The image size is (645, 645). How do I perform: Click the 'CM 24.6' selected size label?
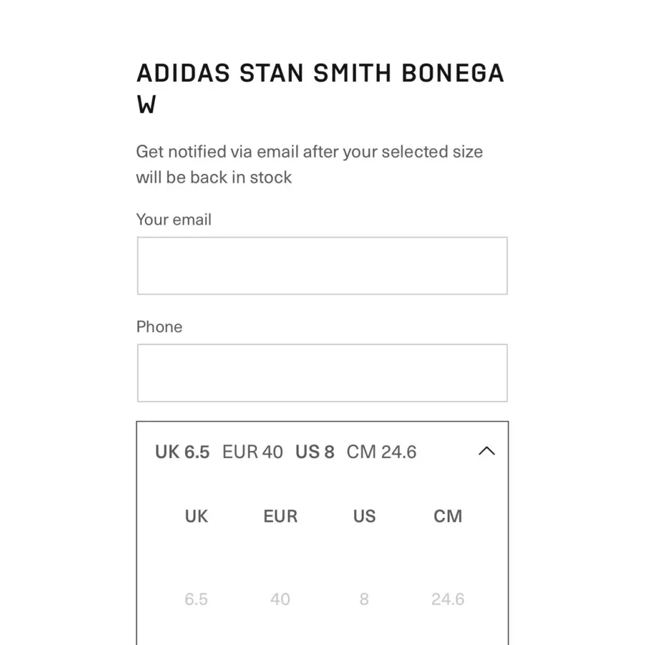[x=381, y=452]
